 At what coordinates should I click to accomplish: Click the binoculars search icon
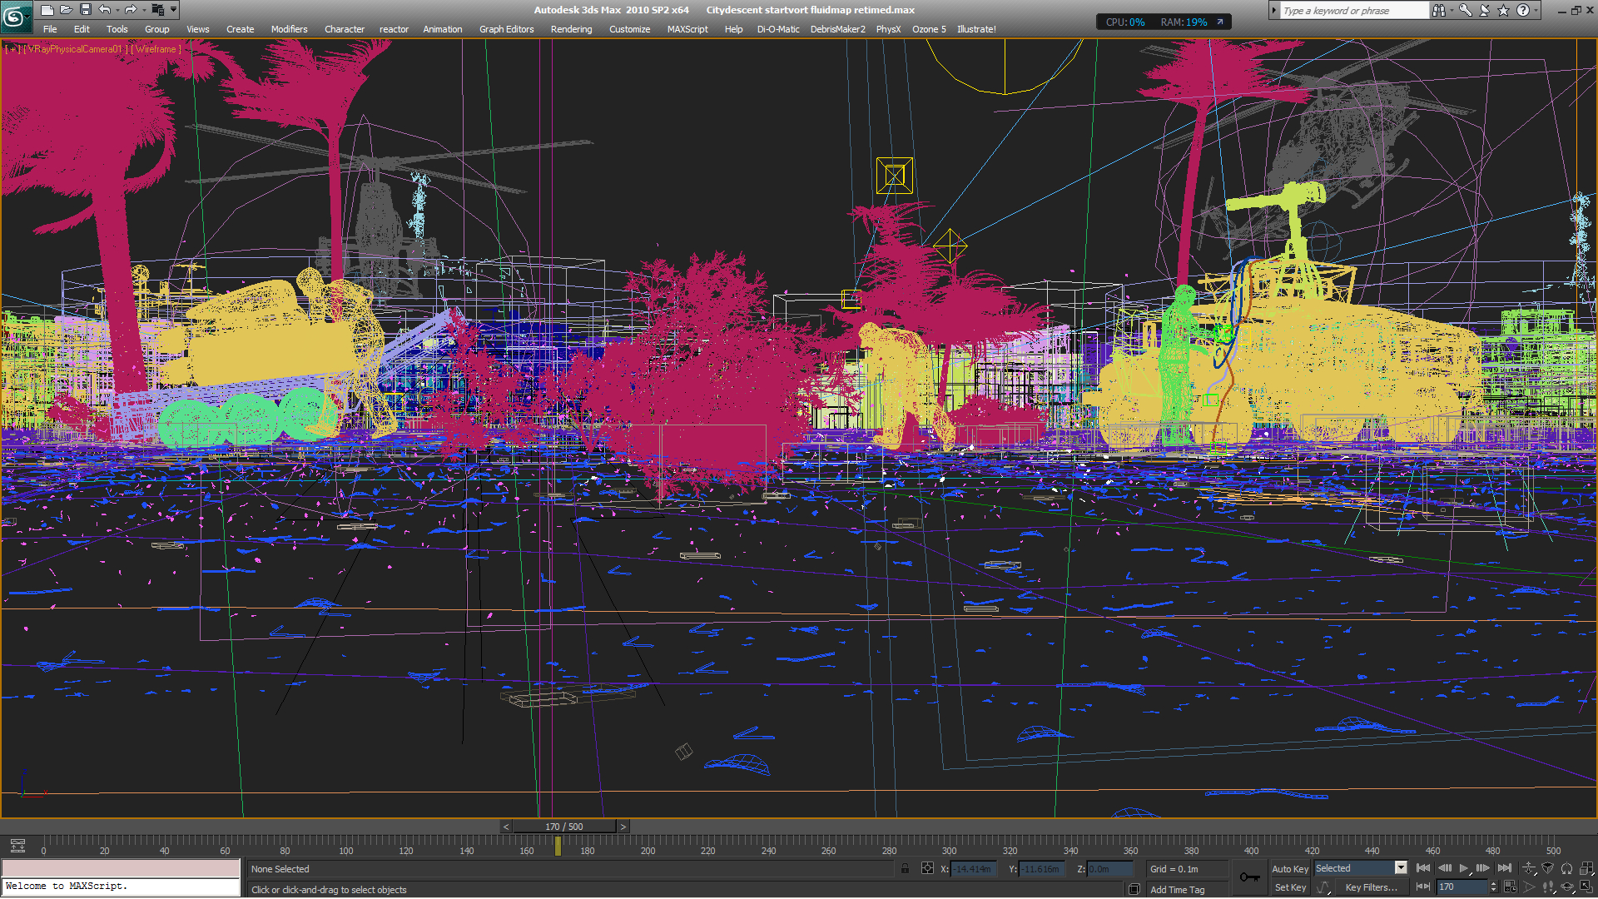pos(1438,11)
